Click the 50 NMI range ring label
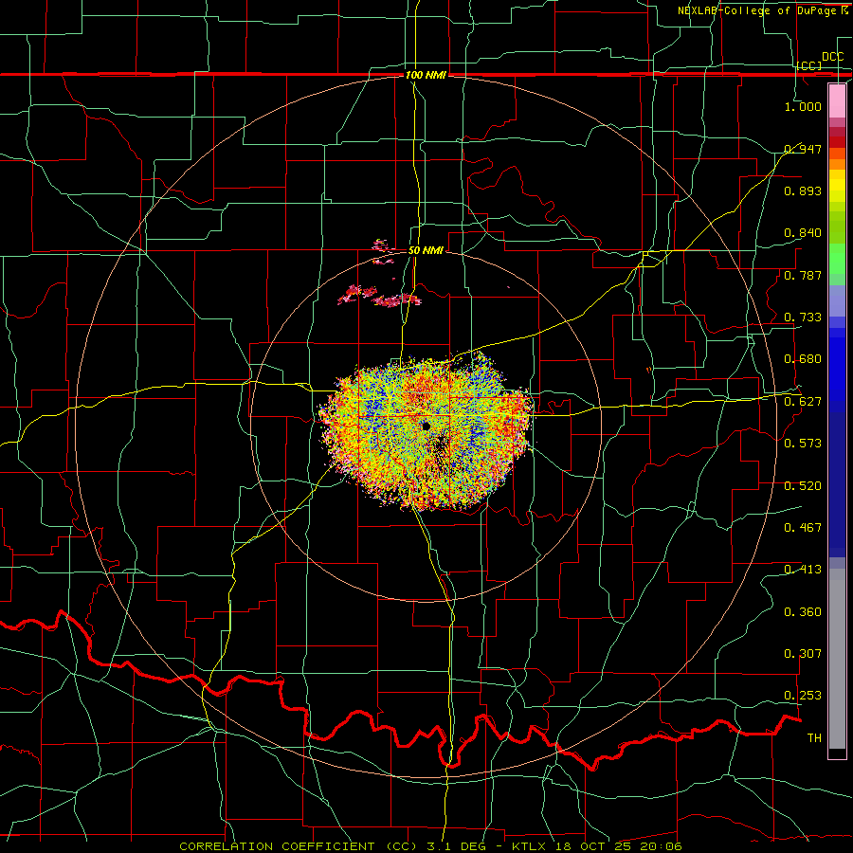This screenshot has width=853, height=853. pyautogui.click(x=426, y=250)
